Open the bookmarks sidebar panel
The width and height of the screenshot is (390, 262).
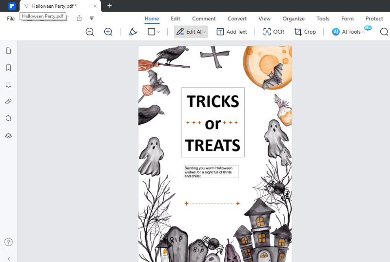(8, 68)
